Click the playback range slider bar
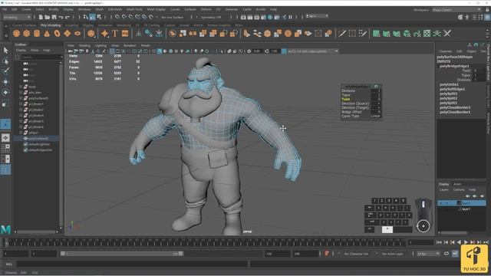 (x=122, y=254)
